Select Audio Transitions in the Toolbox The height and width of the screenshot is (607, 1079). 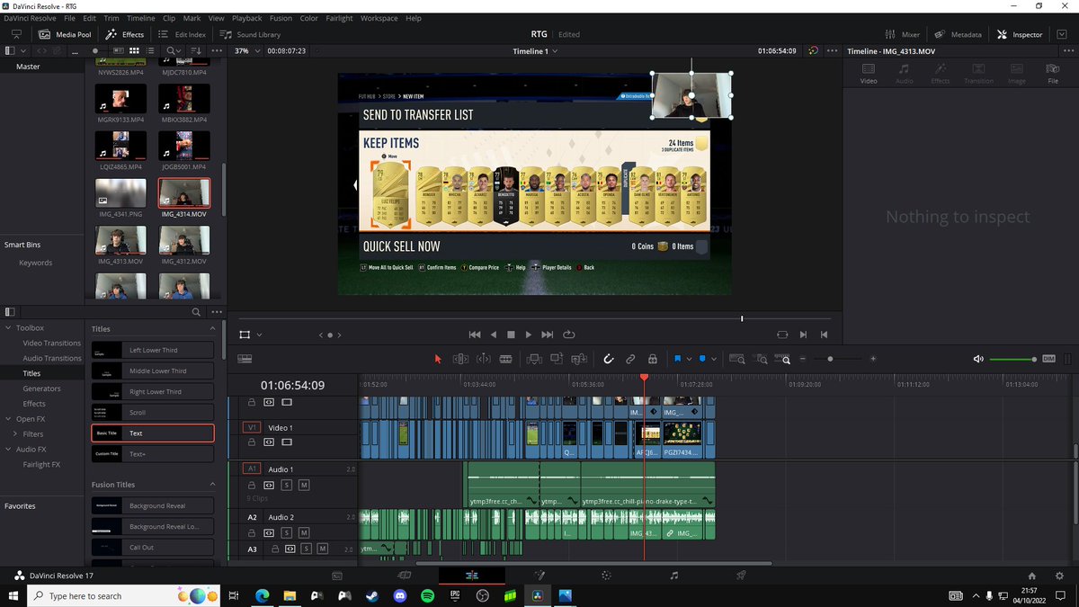(52, 358)
